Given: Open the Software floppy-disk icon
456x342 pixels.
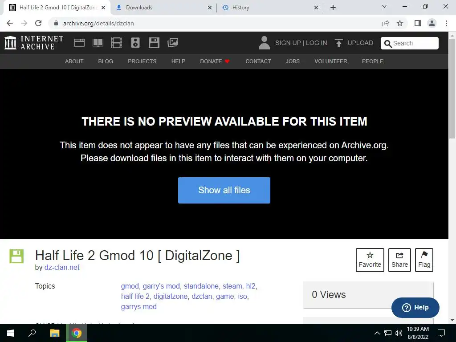Looking at the screenshot, I should pyautogui.click(x=154, y=43).
